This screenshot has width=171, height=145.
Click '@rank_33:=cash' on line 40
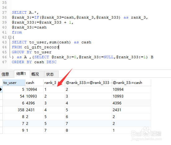pos(29,28)
